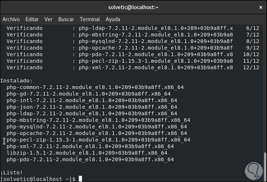
Task: Click the cursor at the shell prompt
Action: pos(80,179)
